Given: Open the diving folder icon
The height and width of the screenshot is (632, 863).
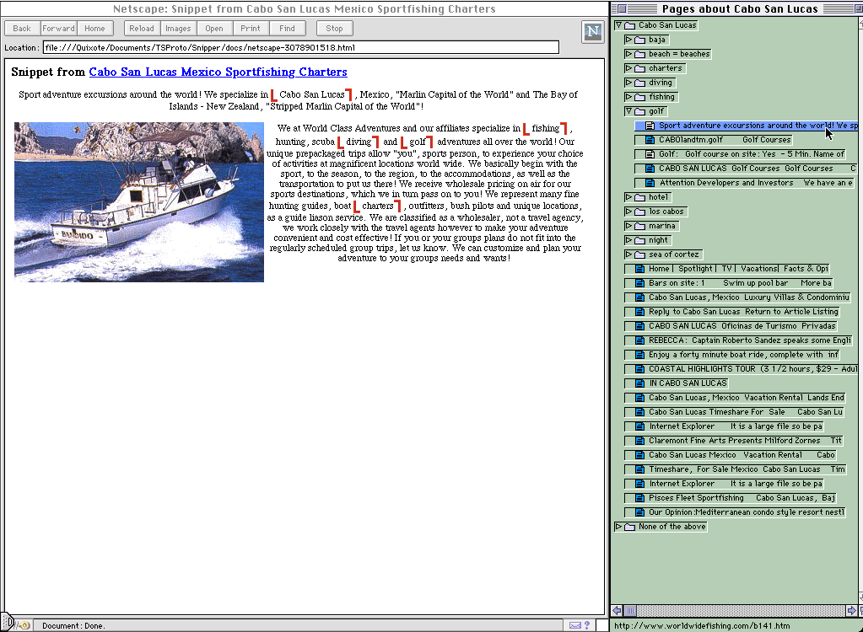Looking at the screenshot, I should pyautogui.click(x=639, y=83).
